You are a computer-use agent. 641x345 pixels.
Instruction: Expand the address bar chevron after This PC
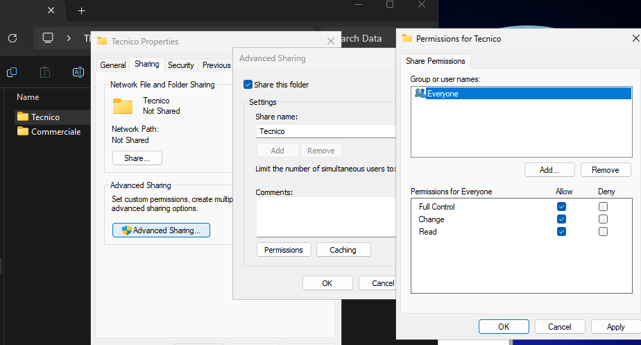[x=69, y=38]
